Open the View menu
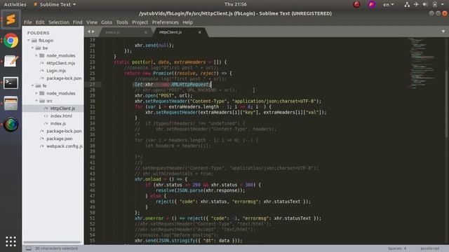This screenshot has height=252, width=449. [92, 22]
